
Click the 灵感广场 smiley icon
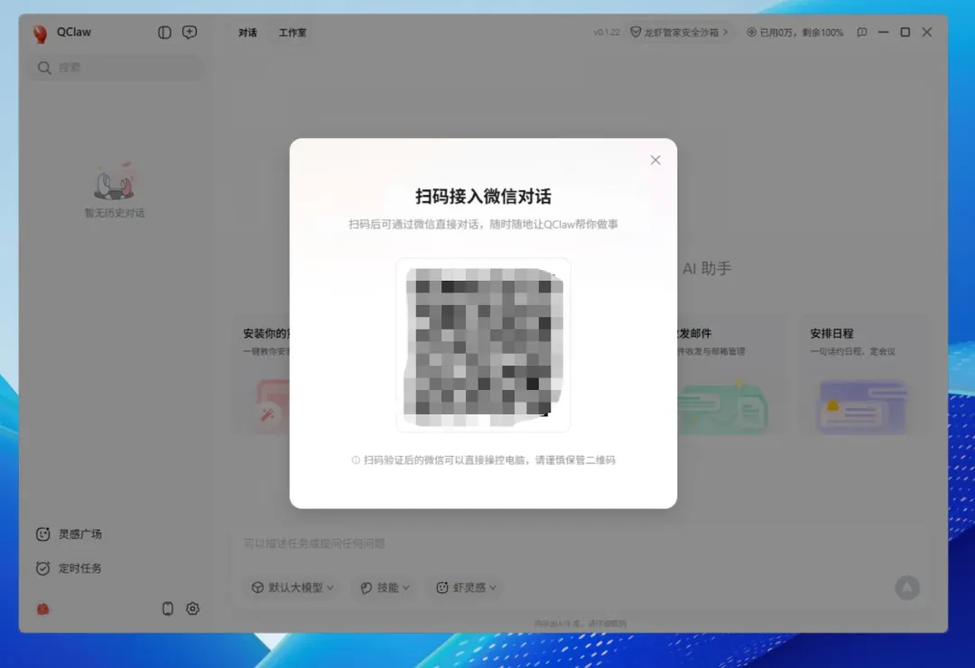pyautogui.click(x=43, y=533)
